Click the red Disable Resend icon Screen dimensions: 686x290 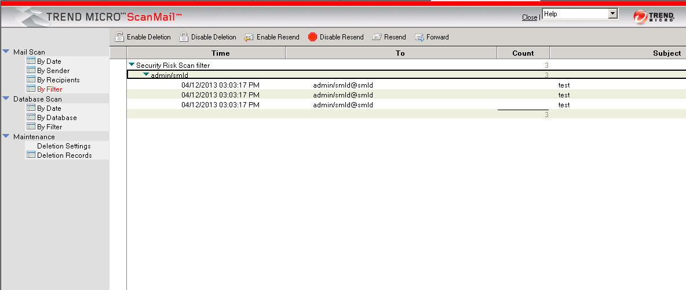(312, 37)
